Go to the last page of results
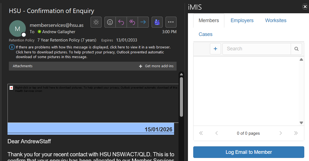This screenshot has height=161, width=309. click(x=296, y=133)
